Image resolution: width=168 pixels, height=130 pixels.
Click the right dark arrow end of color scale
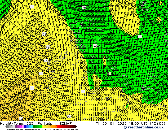click(76, 127)
